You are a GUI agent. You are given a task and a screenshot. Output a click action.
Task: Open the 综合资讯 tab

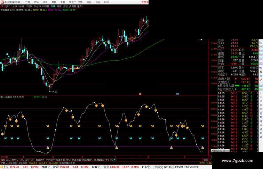pyautogui.click(x=33, y=163)
